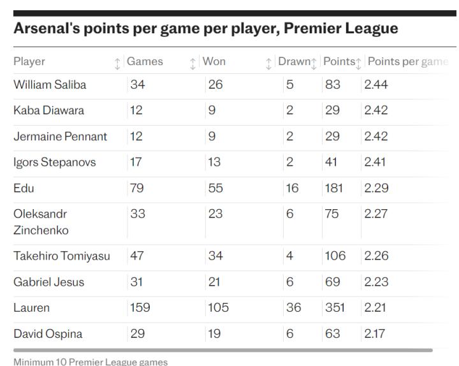The width and height of the screenshot is (459, 366).
Task: Click the sort arrows icon beside Points
Action: coord(358,63)
